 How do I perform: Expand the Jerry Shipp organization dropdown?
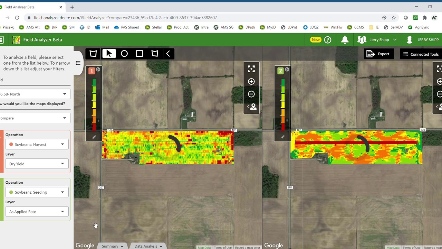[x=395, y=40]
